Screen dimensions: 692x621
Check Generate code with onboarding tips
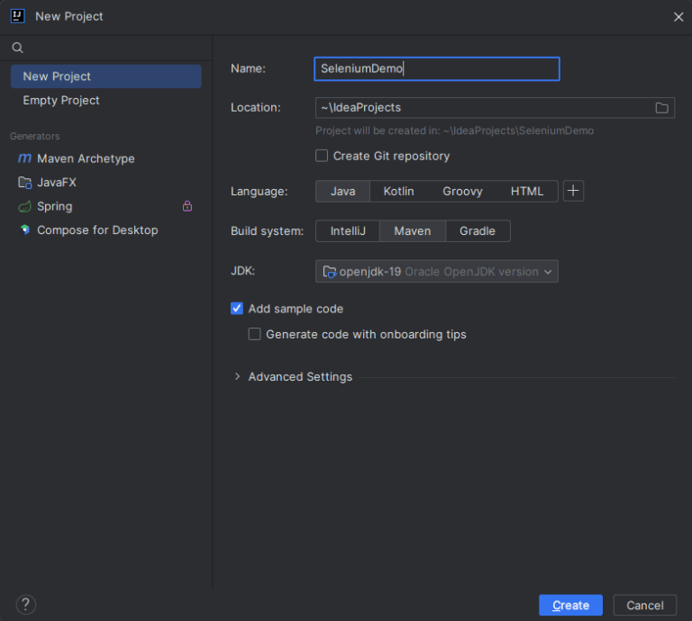coord(255,334)
